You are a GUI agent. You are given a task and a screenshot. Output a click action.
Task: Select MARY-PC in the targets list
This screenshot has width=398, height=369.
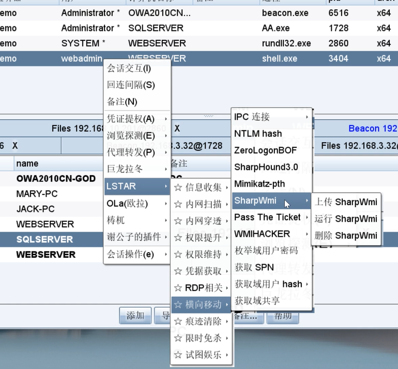[37, 194]
